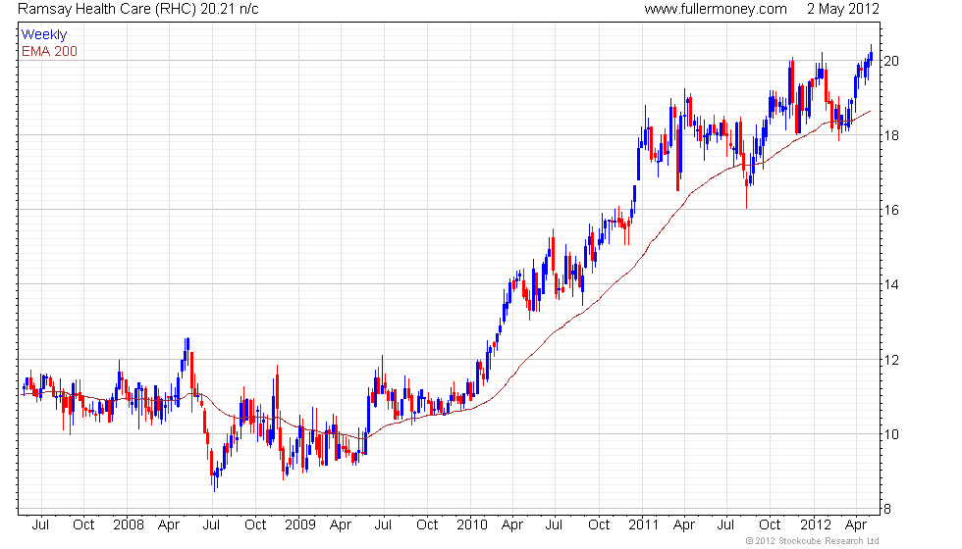
Task: Click the 16 price axis label
Action: (891, 210)
